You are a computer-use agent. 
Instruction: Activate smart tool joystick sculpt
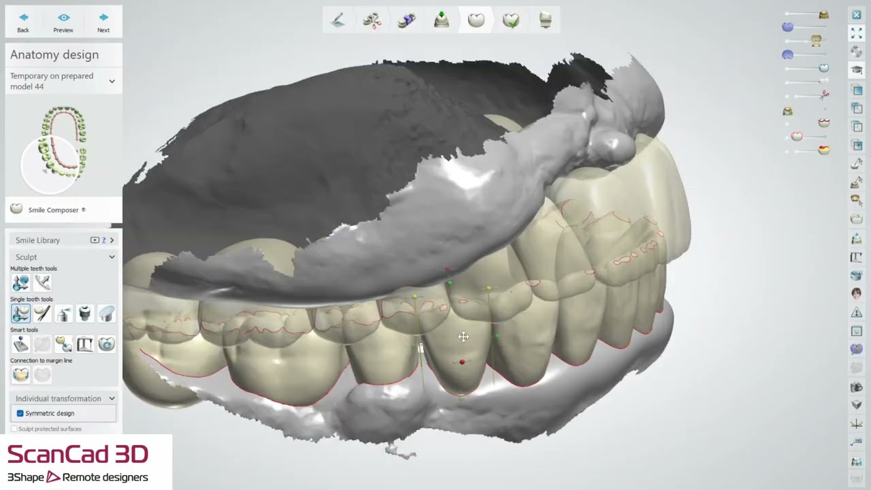(x=20, y=344)
